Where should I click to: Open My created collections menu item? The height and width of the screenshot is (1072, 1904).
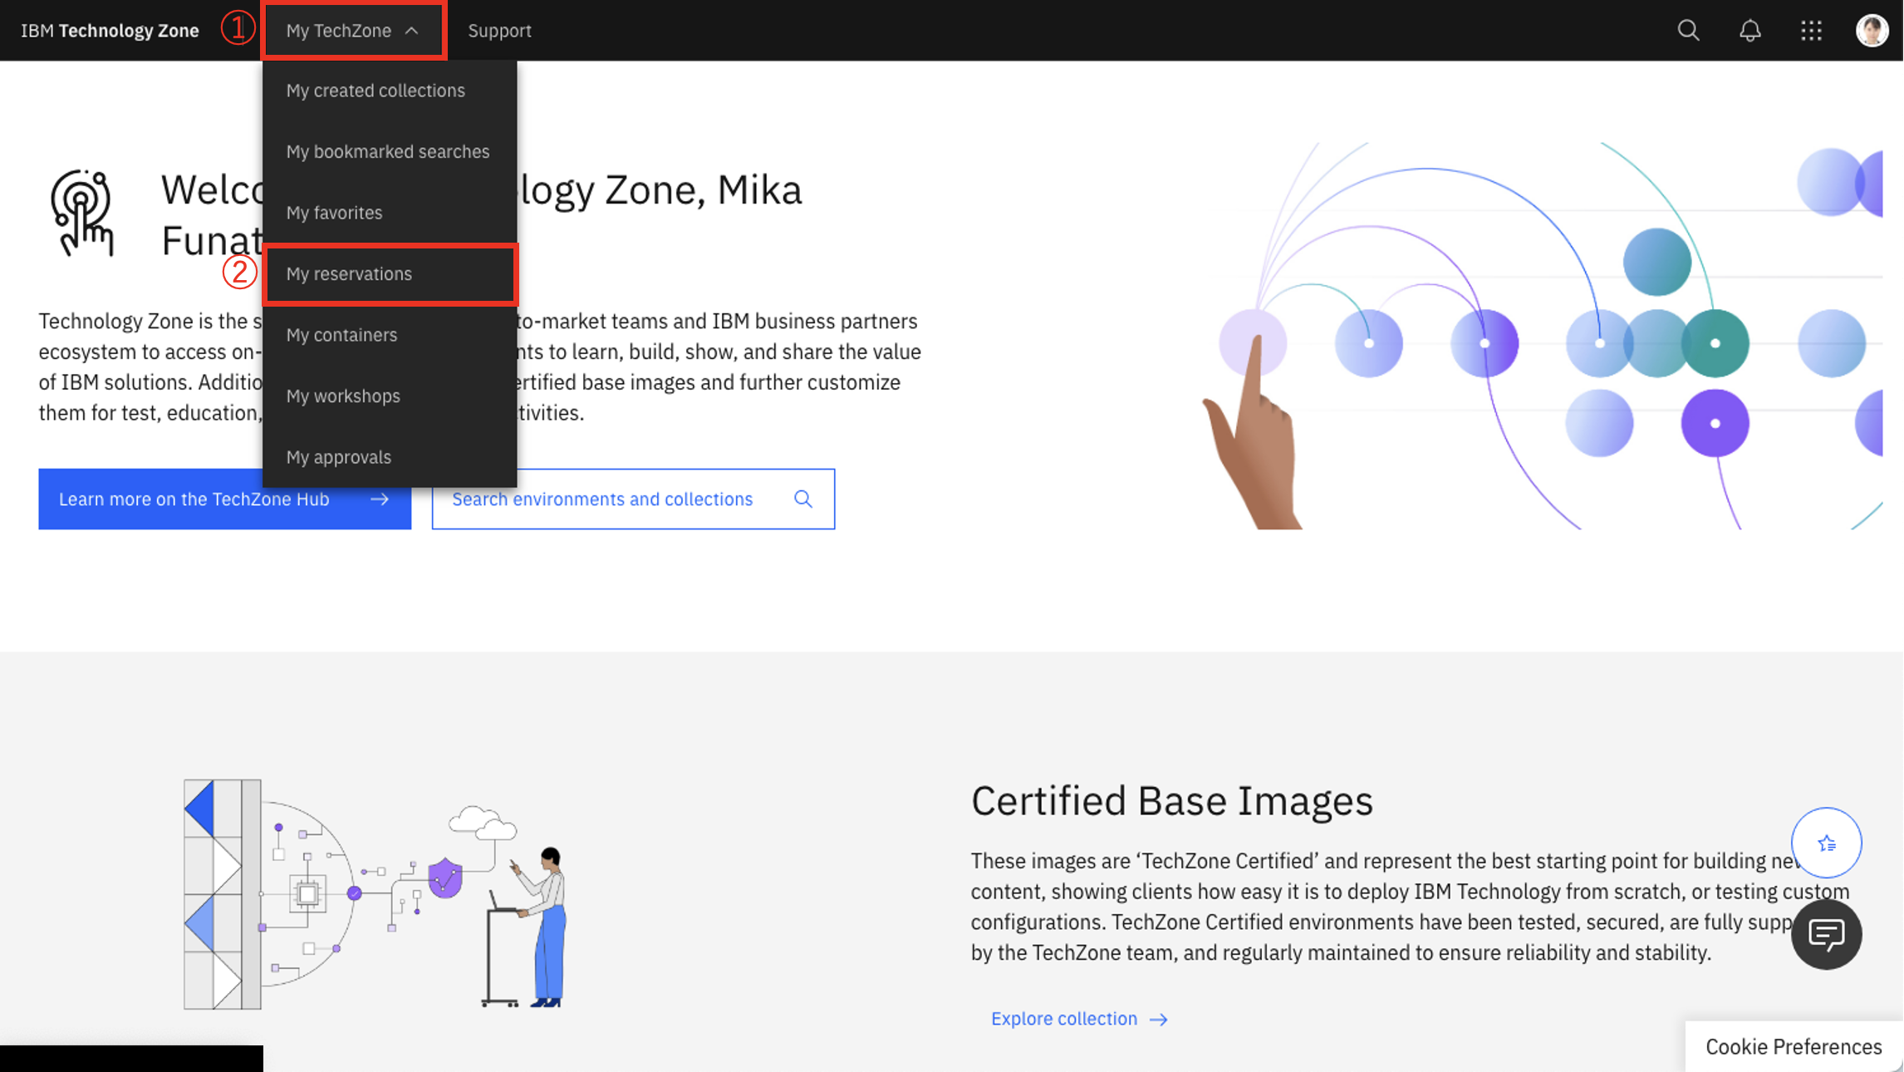tap(375, 91)
